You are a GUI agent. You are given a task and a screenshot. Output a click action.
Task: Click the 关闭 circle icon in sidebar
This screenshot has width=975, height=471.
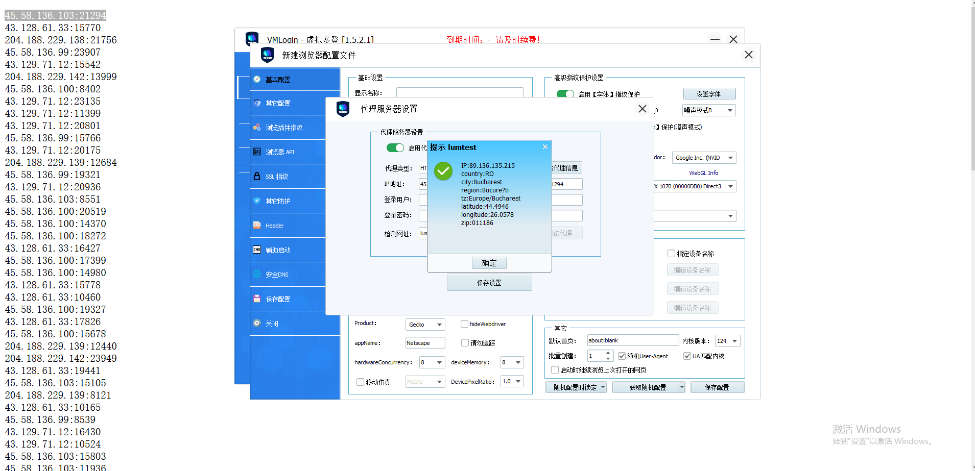click(257, 323)
